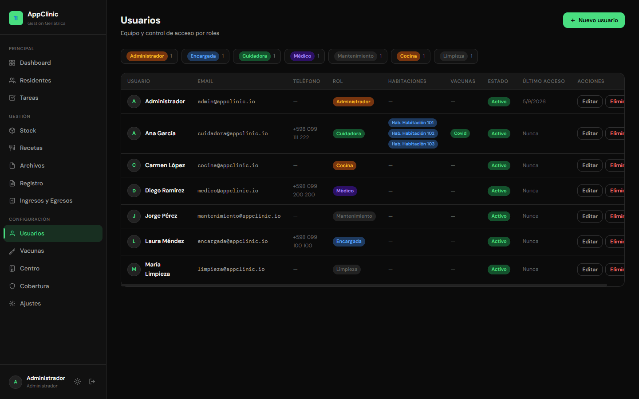
Task: Delete the Carmen López user
Action: point(615,165)
